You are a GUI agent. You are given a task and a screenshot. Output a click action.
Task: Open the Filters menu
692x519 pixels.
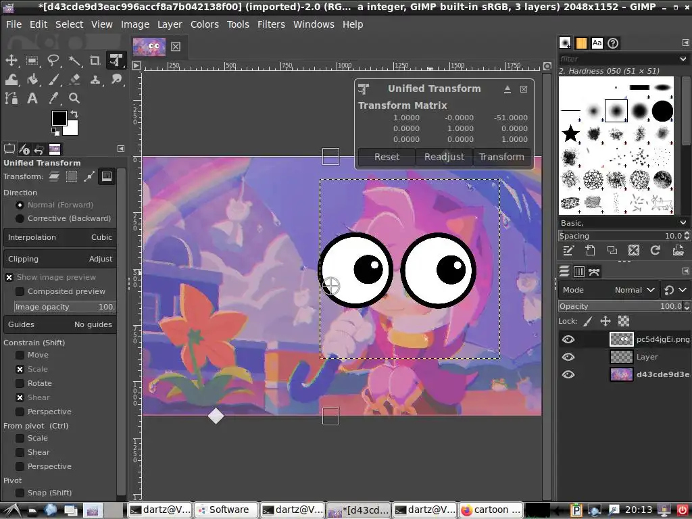[271, 24]
